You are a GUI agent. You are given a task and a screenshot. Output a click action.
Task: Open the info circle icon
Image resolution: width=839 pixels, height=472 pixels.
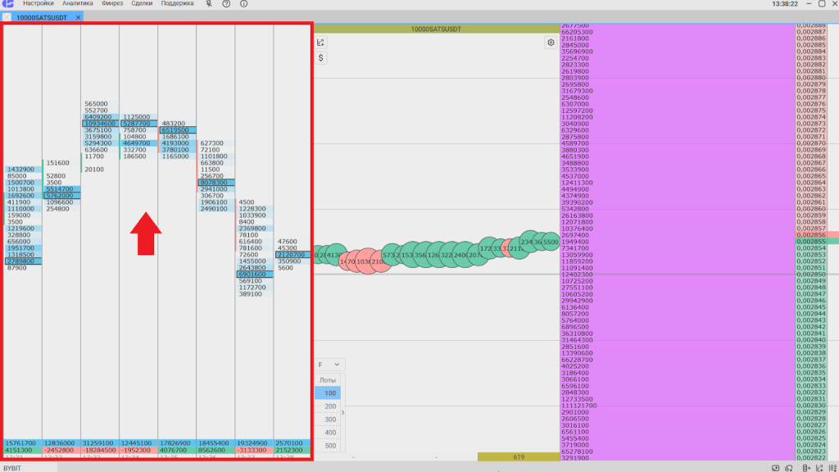click(x=243, y=4)
